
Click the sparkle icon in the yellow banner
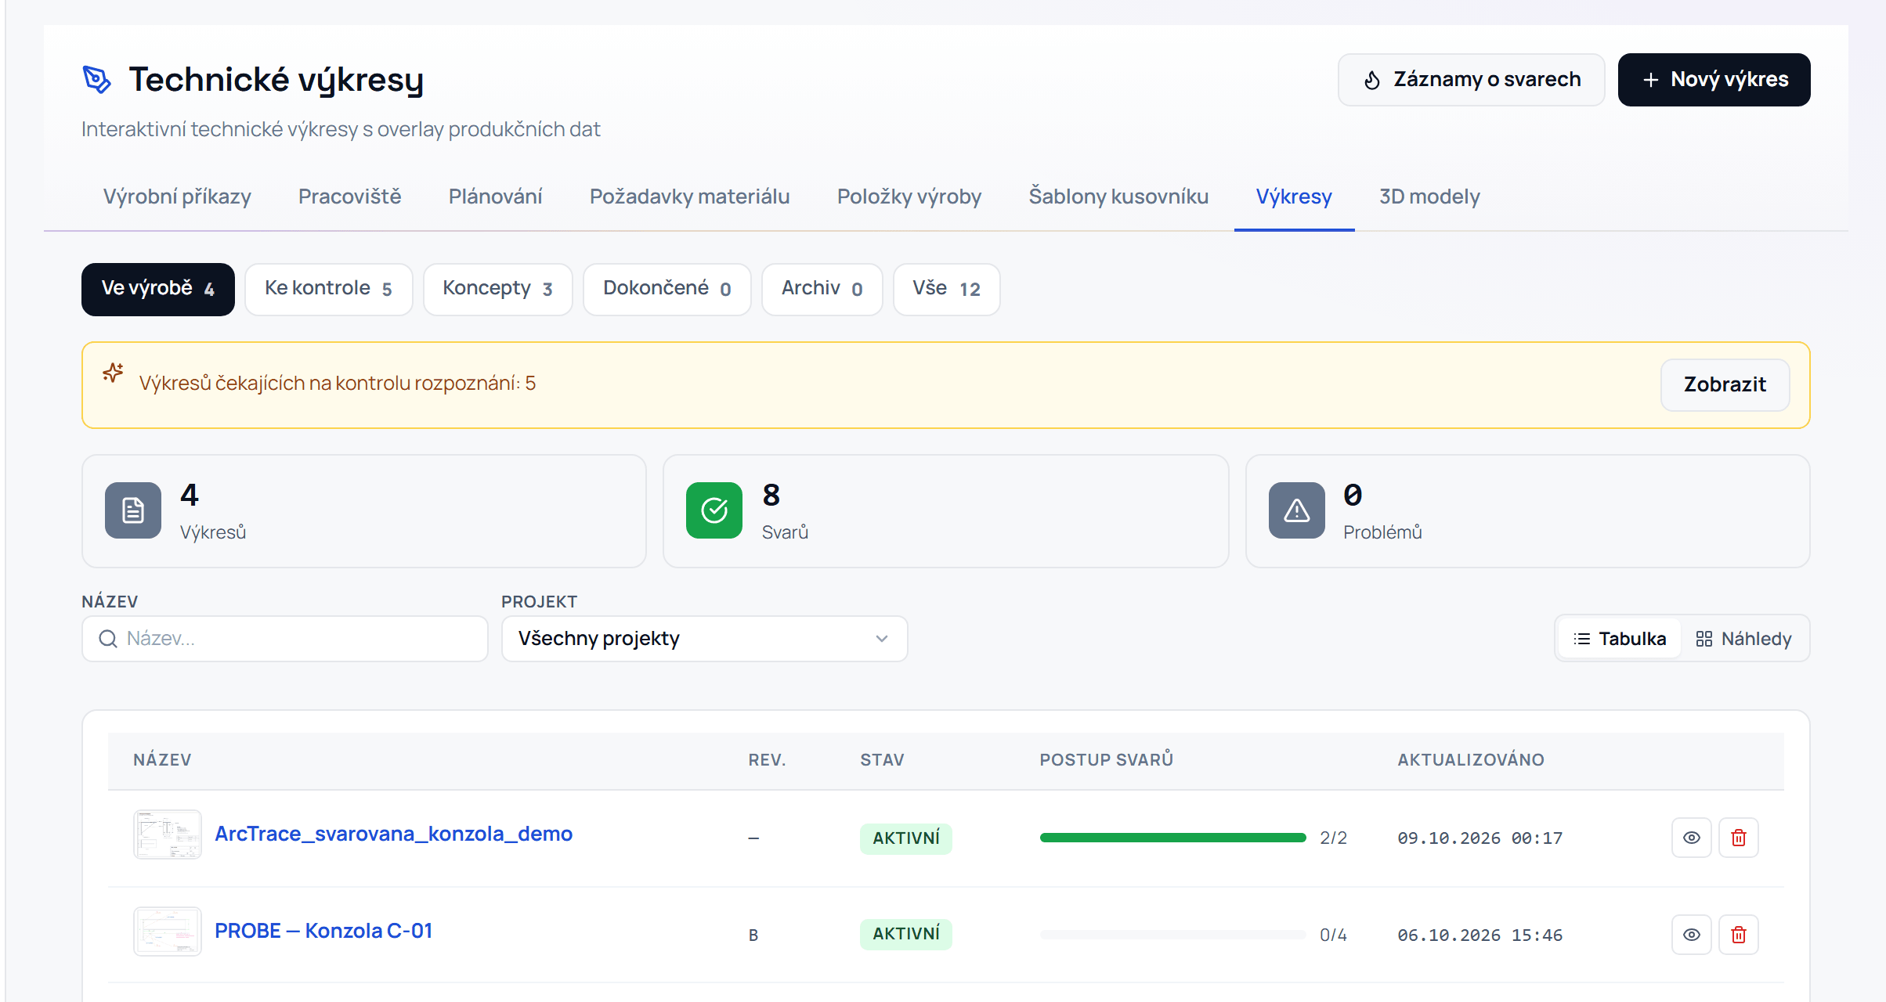114,373
